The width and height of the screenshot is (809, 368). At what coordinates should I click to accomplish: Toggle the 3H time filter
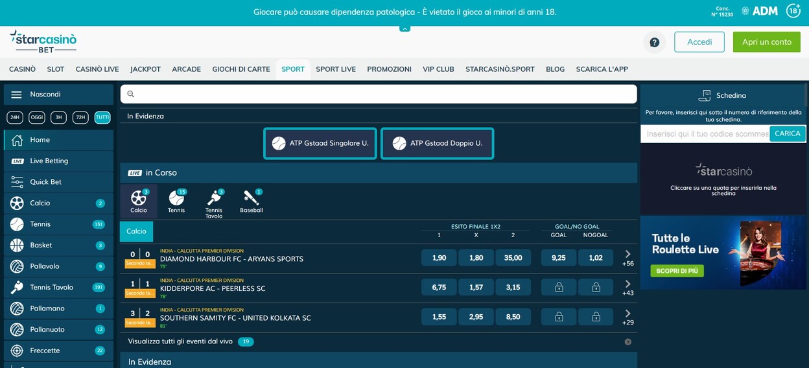[58, 117]
